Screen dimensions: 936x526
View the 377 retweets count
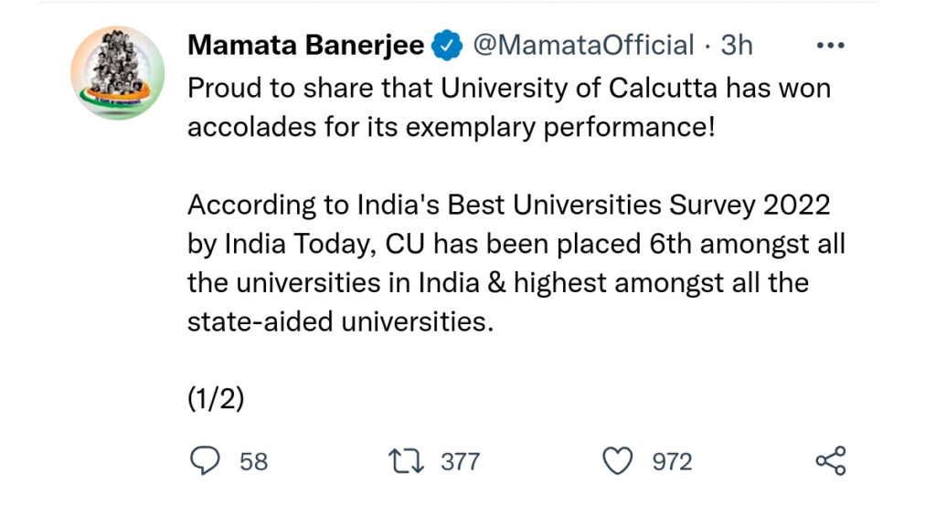pos(461,461)
